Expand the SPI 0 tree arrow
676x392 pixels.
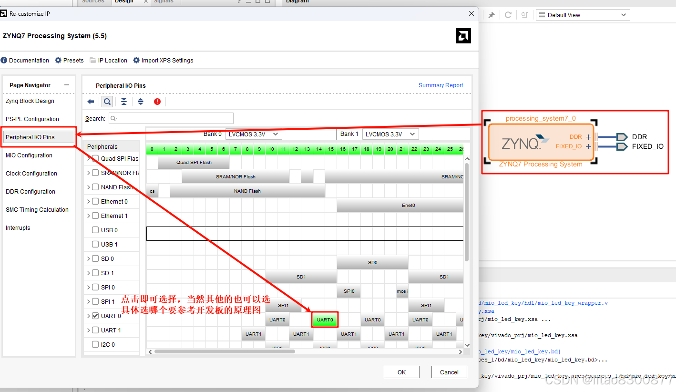pyautogui.click(x=89, y=287)
